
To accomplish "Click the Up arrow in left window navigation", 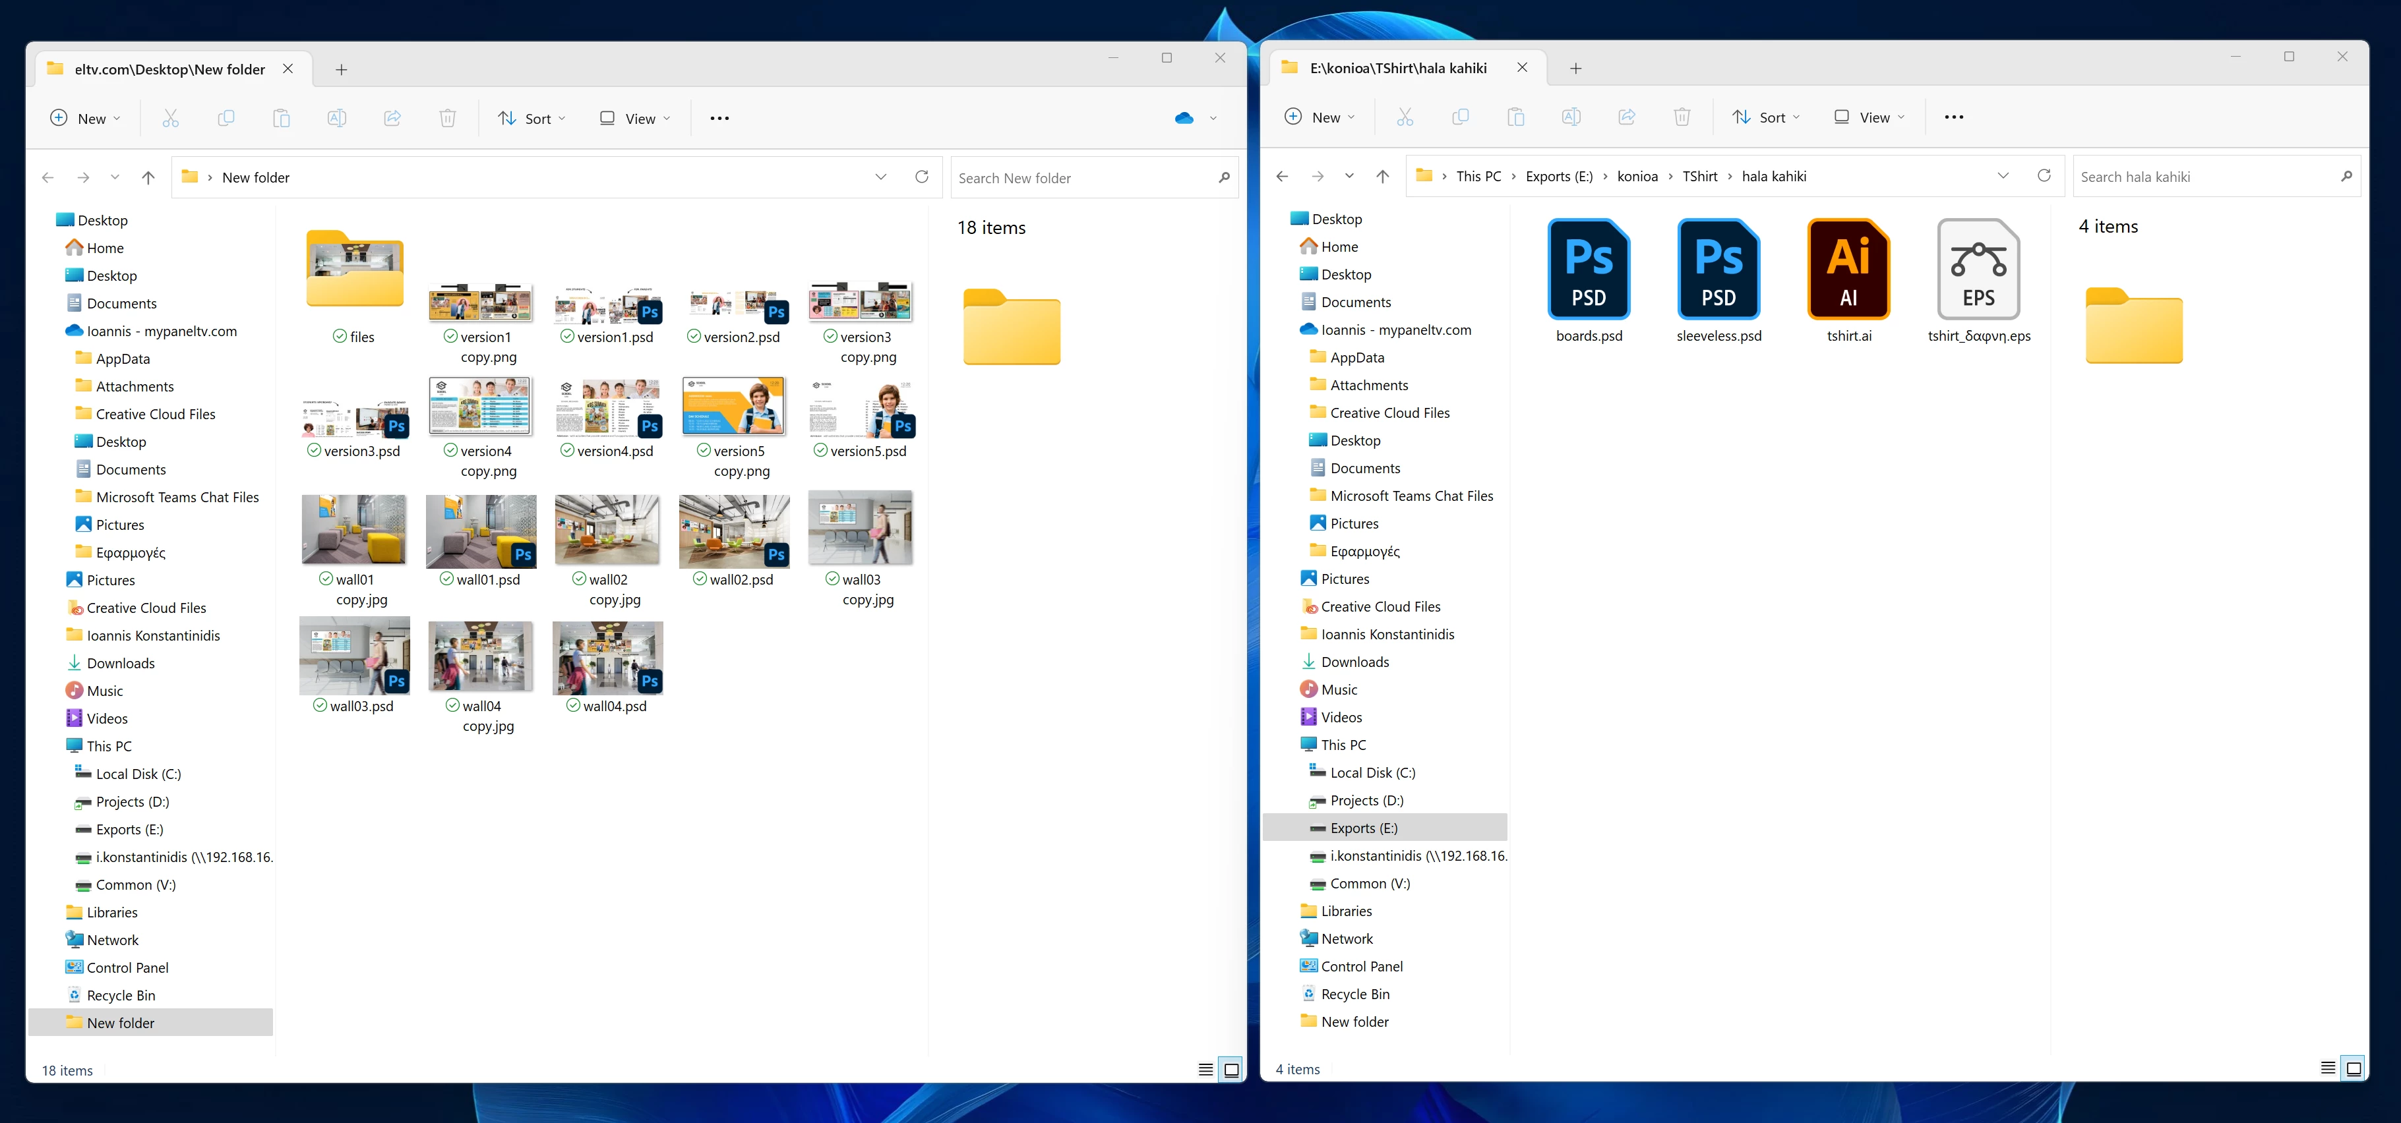I will point(148,177).
